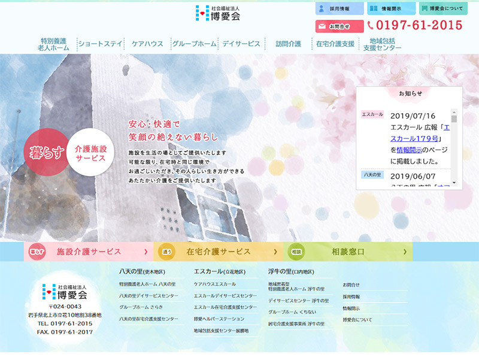Click the footer 博愛会 logo
Screen dimensions: 479x357
pyautogui.click(x=65, y=292)
